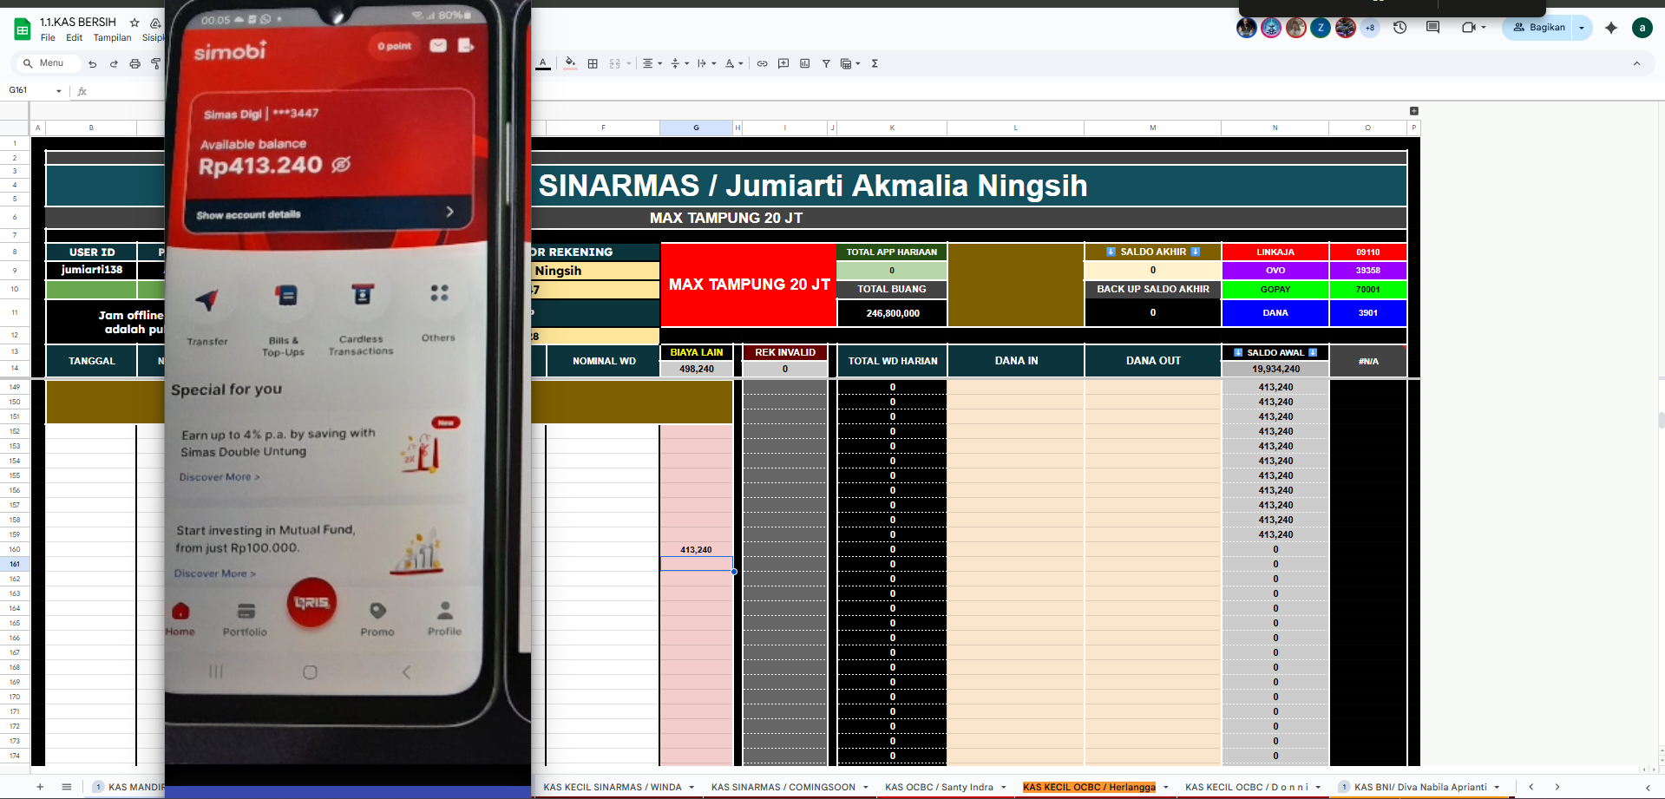Switch to KAS BNI/ Diva Nabila Aprianti sheet
Screen dimensions: 1665x799
tap(1420, 787)
